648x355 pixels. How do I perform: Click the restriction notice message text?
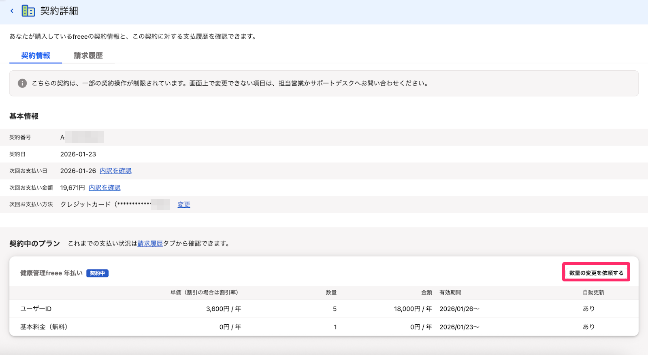(230, 83)
